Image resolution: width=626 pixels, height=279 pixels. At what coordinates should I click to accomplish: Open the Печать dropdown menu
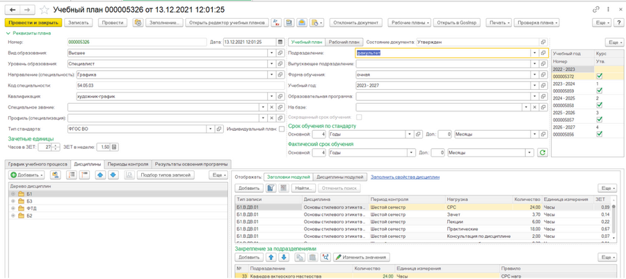tap(499, 23)
